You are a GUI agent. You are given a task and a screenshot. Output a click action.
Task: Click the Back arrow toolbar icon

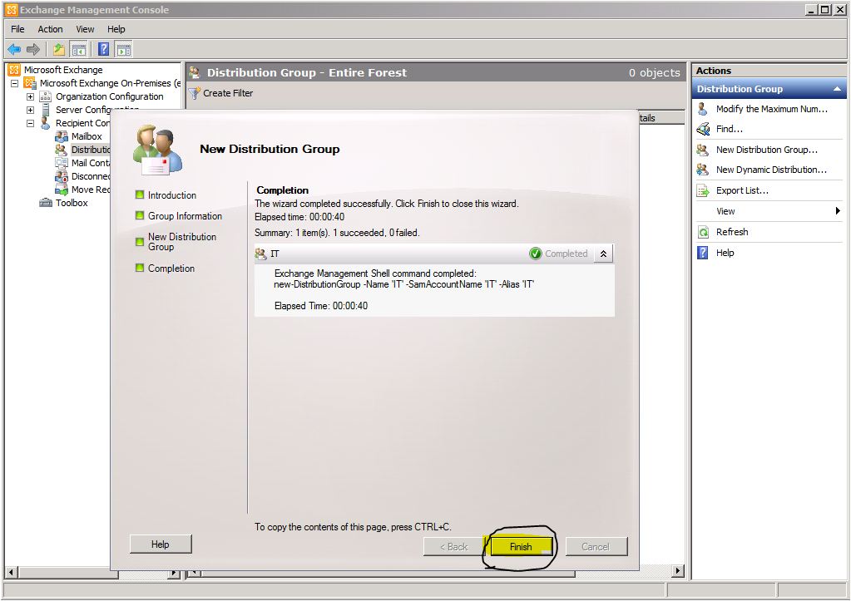coord(14,50)
